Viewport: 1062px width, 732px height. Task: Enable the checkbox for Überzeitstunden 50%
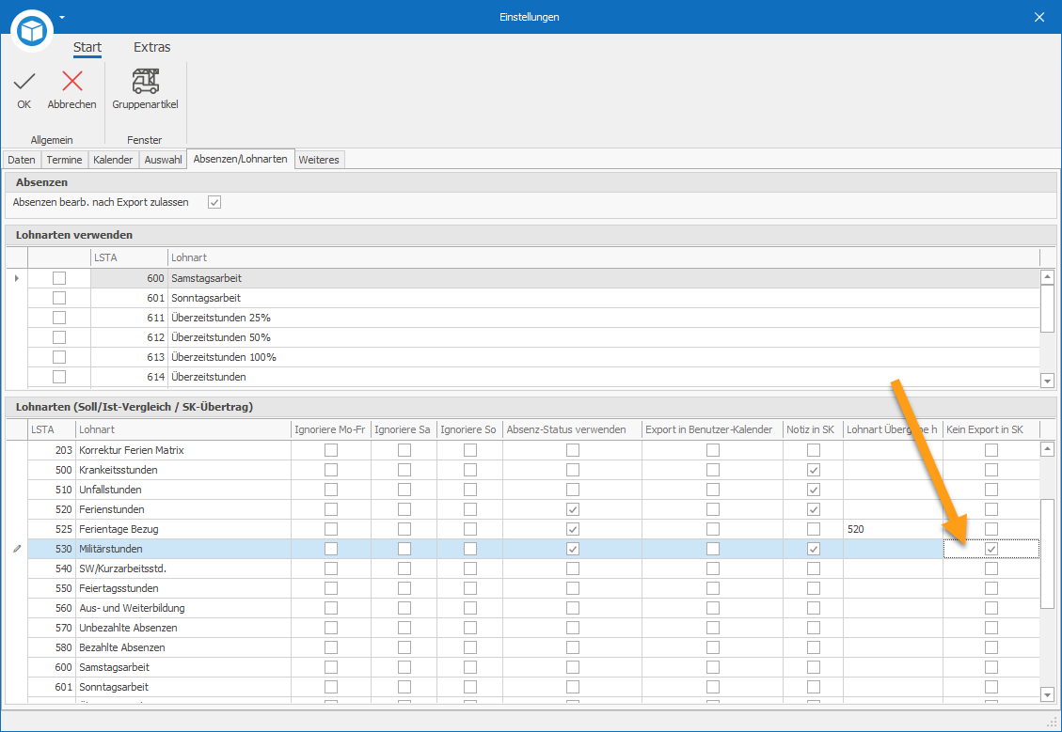point(59,337)
